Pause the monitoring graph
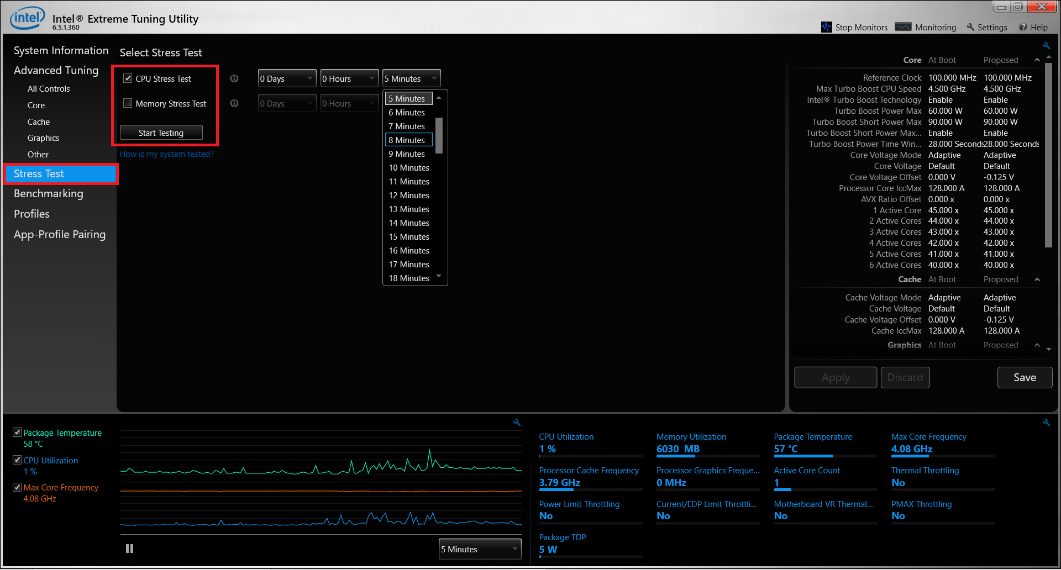The width and height of the screenshot is (1061, 570). (x=129, y=548)
